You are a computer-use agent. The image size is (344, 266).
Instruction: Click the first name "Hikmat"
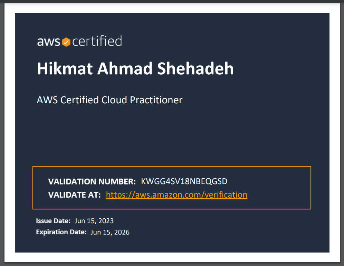tap(65, 69)
